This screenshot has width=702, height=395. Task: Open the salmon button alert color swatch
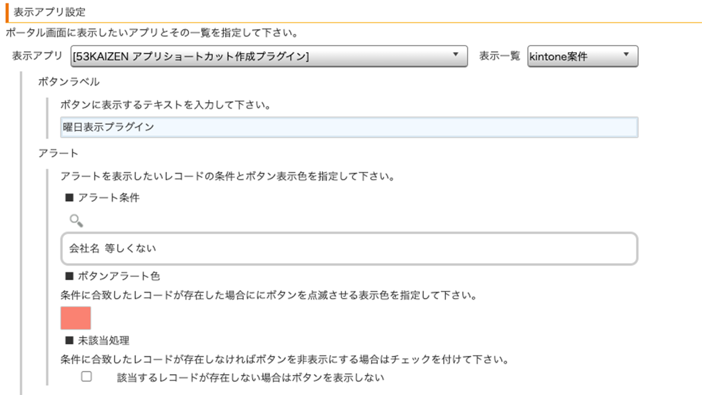[76, 318]
